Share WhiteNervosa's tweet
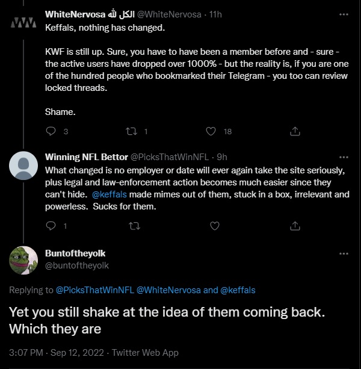361x369 pixels. [295, 131]
